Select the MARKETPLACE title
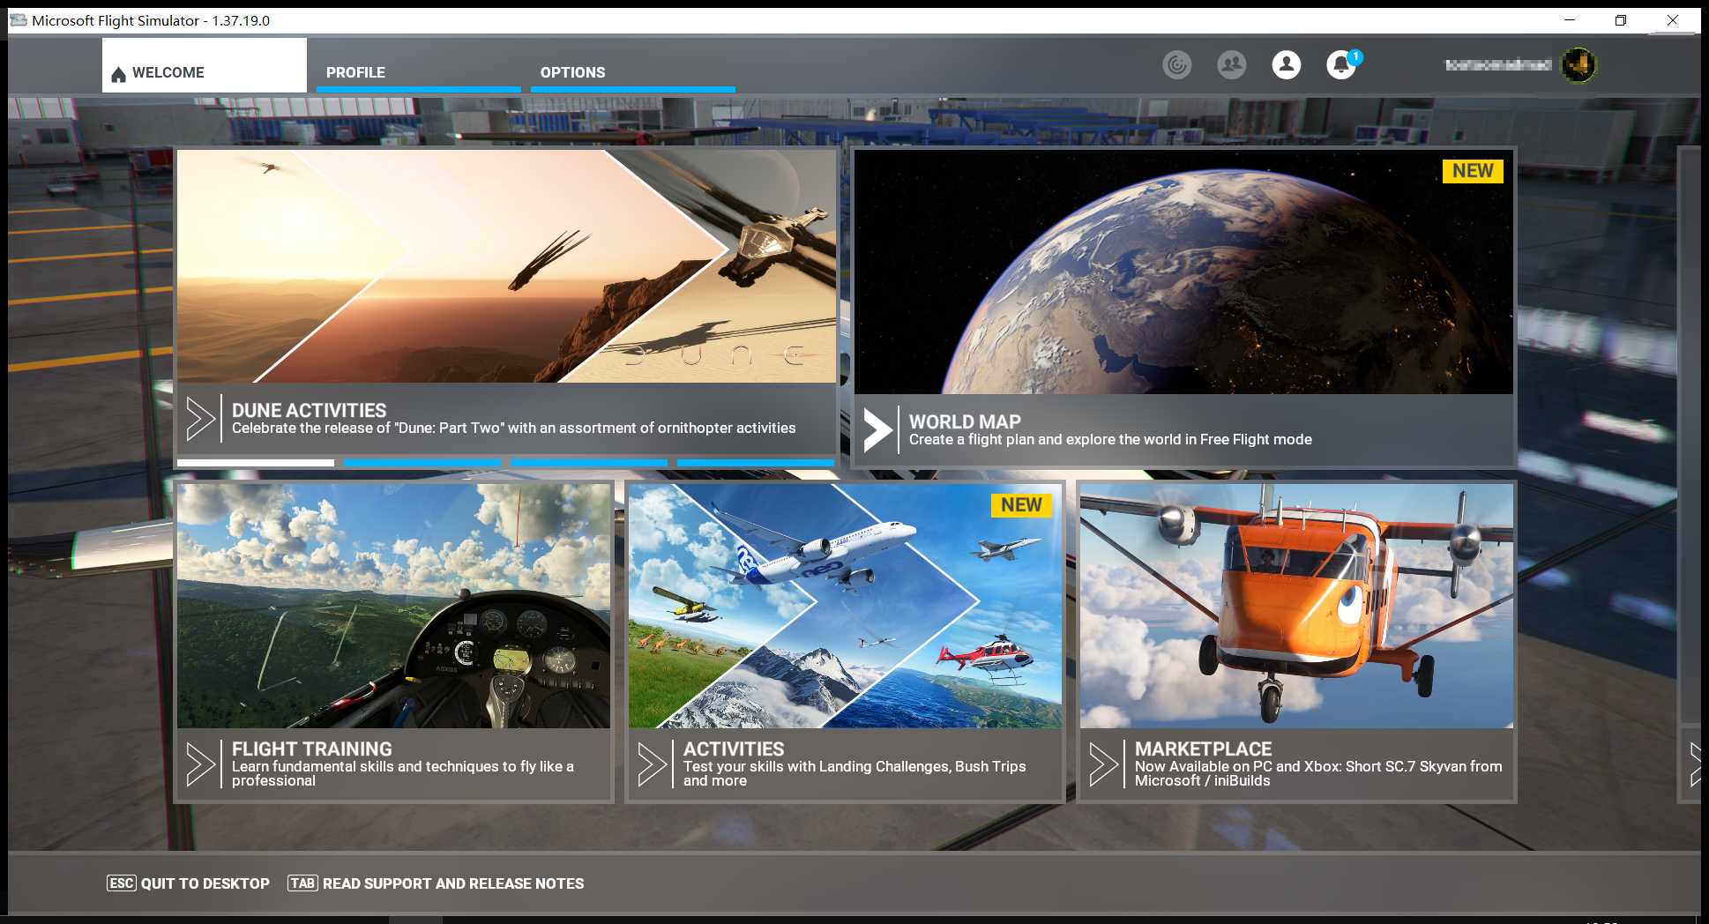1709x924 pixels. pyautogui.click(x=1204, y=749)
